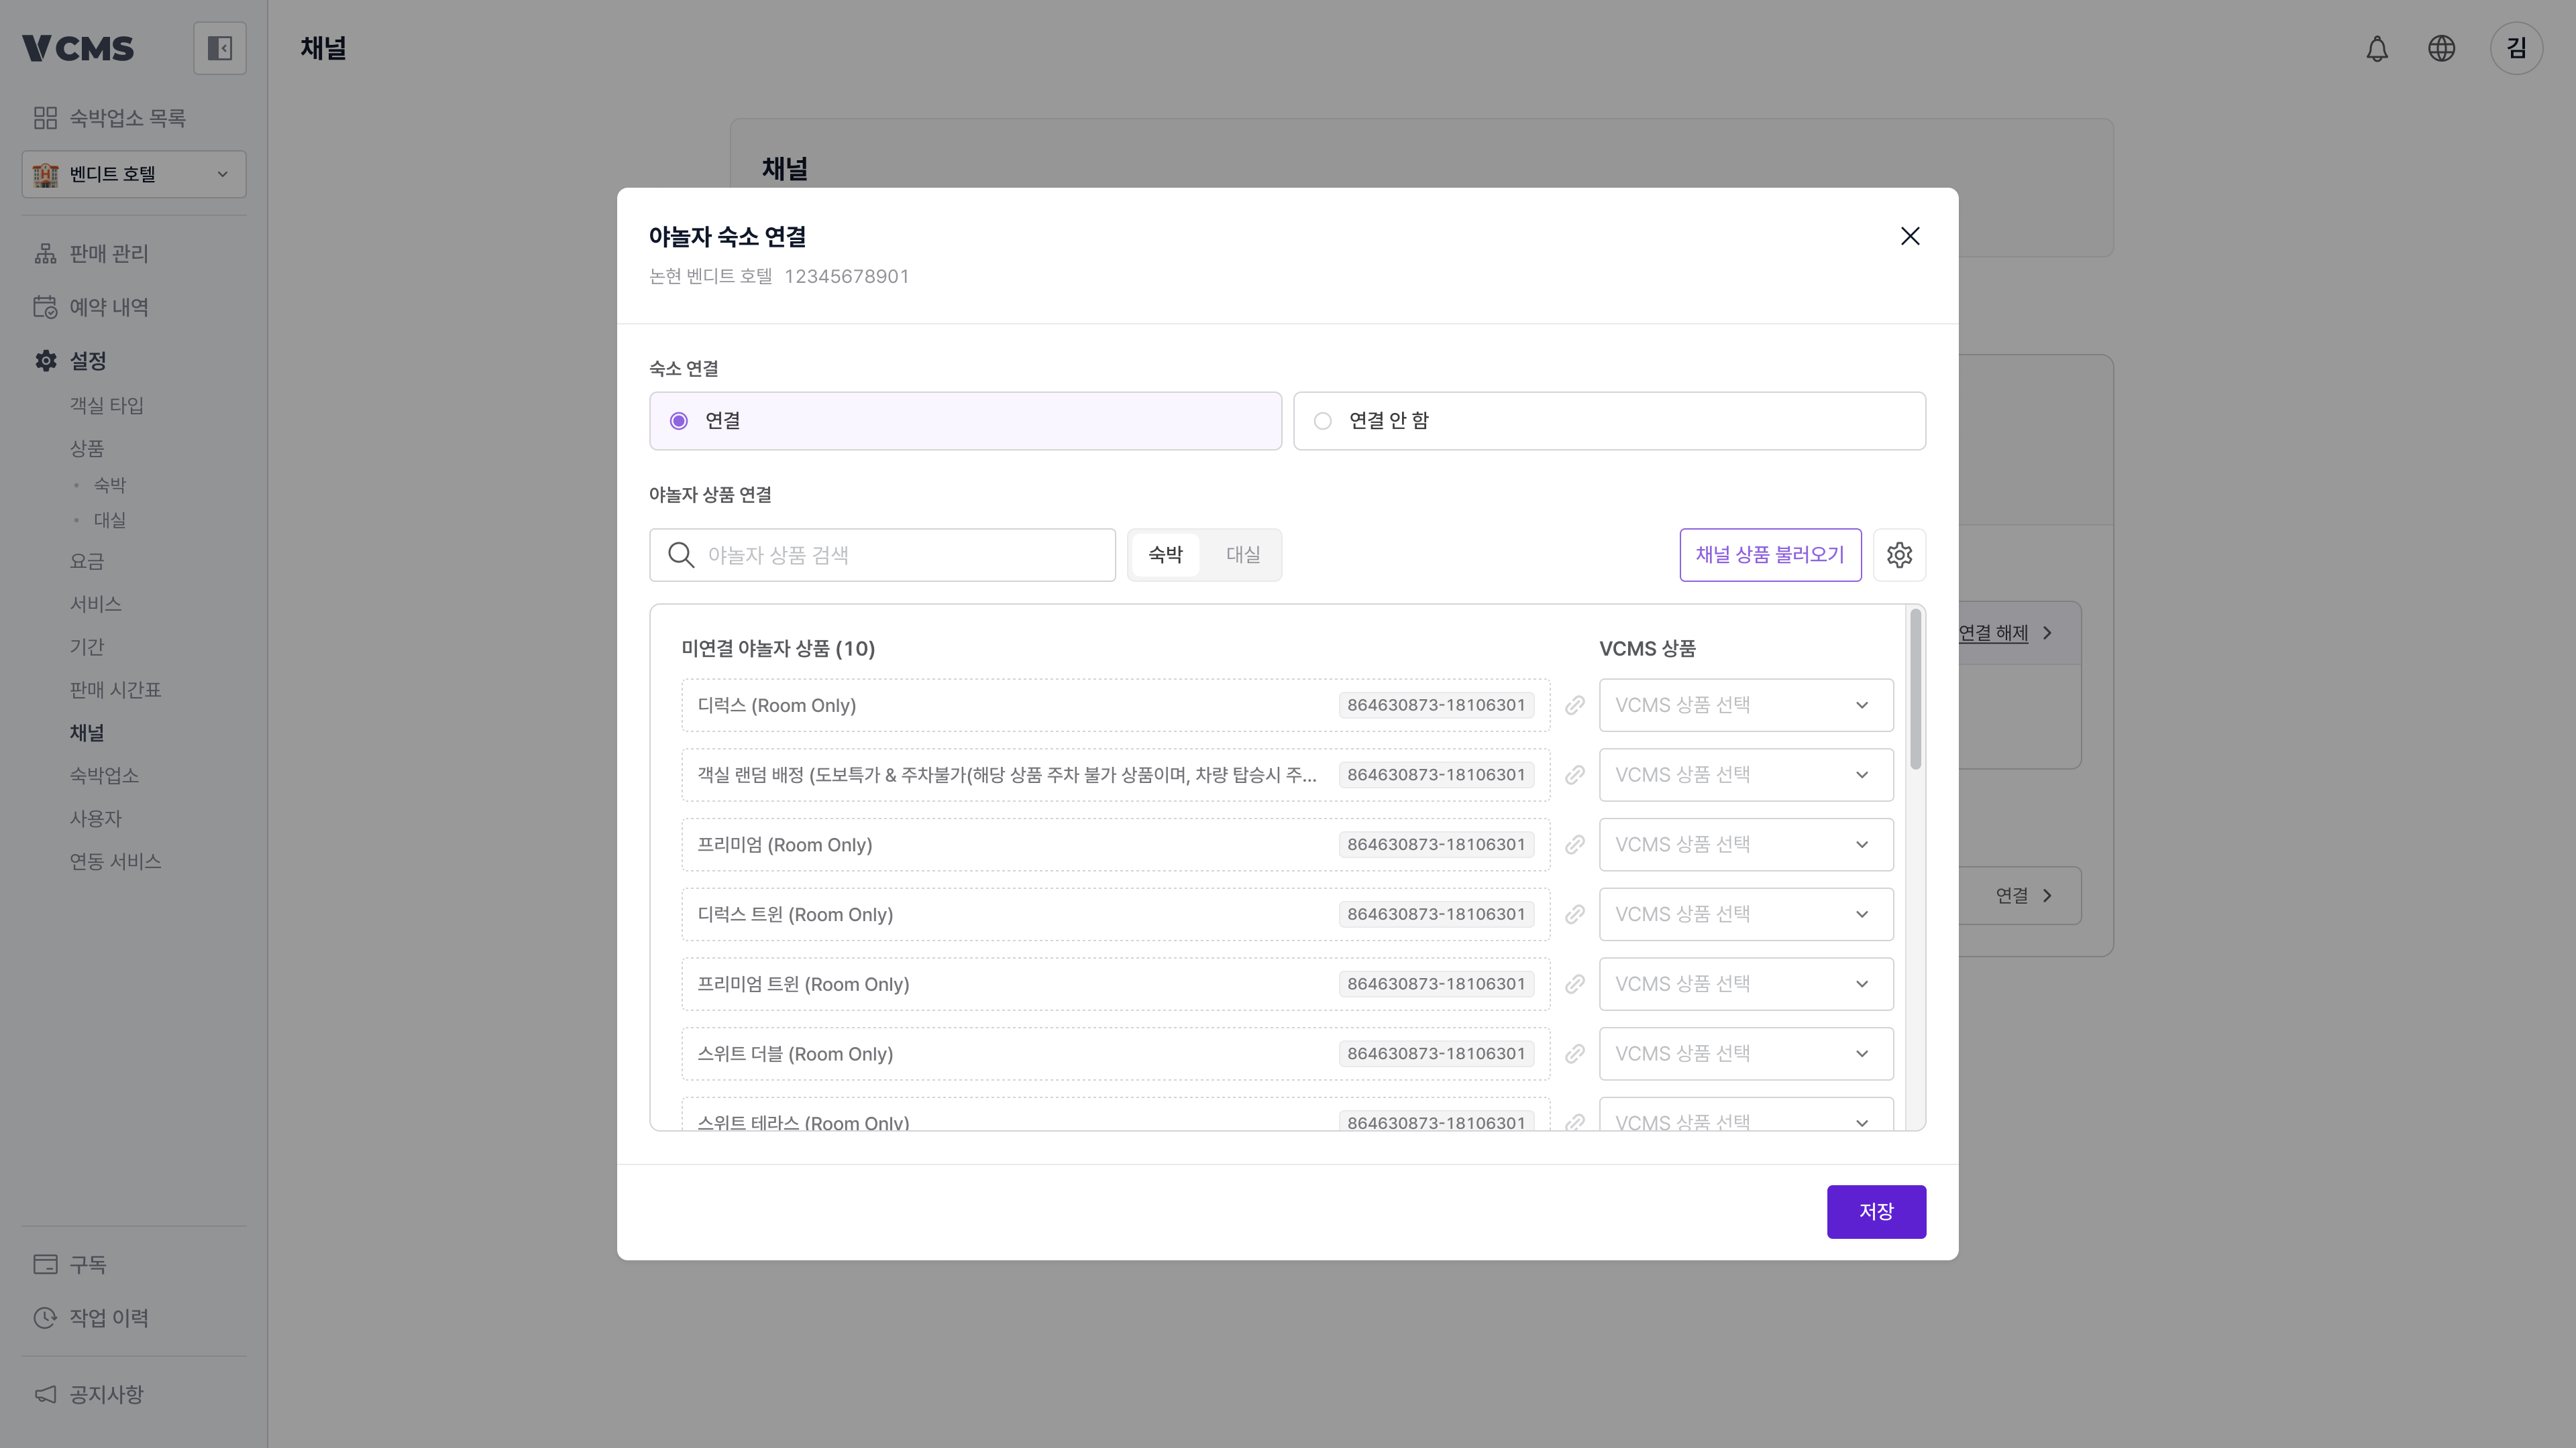The image size is (2576, 1448).
Task: Open 숙박 under 상품 in sidebar
Action: [x=109, y=485]
